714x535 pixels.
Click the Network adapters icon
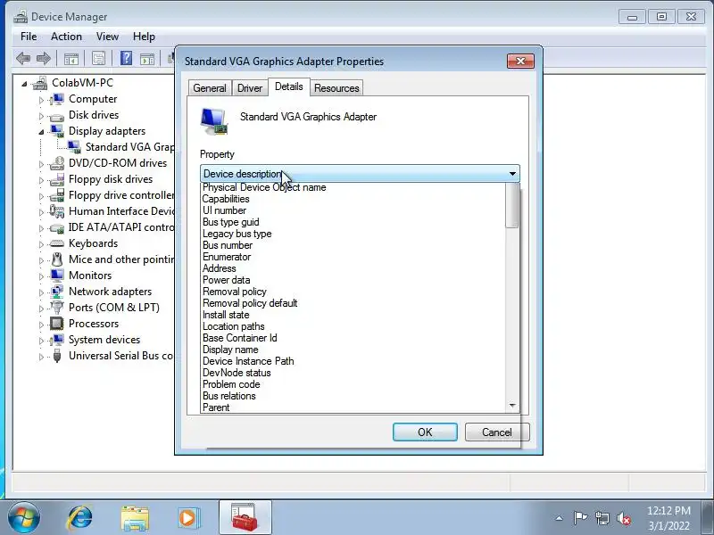point(57,292)
